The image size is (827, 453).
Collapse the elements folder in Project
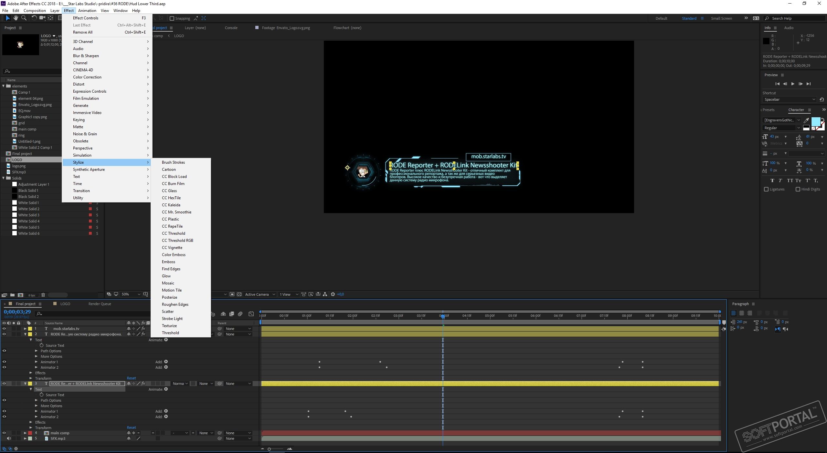[4, 86]
